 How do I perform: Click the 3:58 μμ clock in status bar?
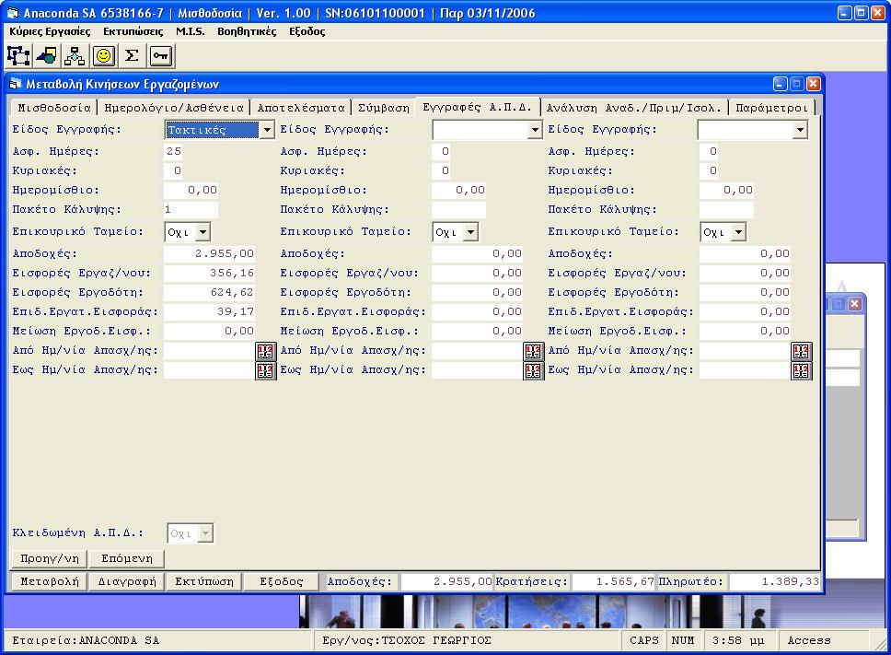coord(737,640)
